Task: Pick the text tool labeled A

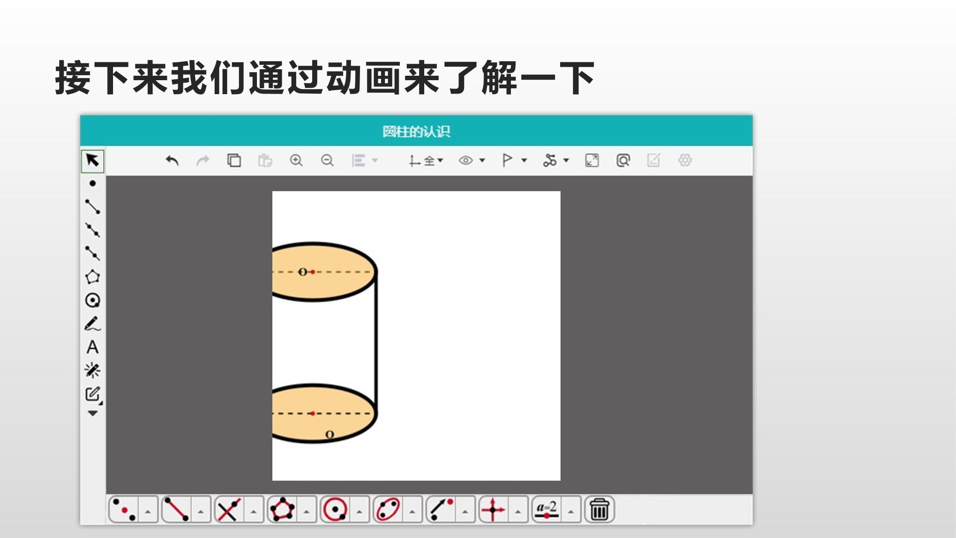Action: pyautogui.click(x=93, y=347)
